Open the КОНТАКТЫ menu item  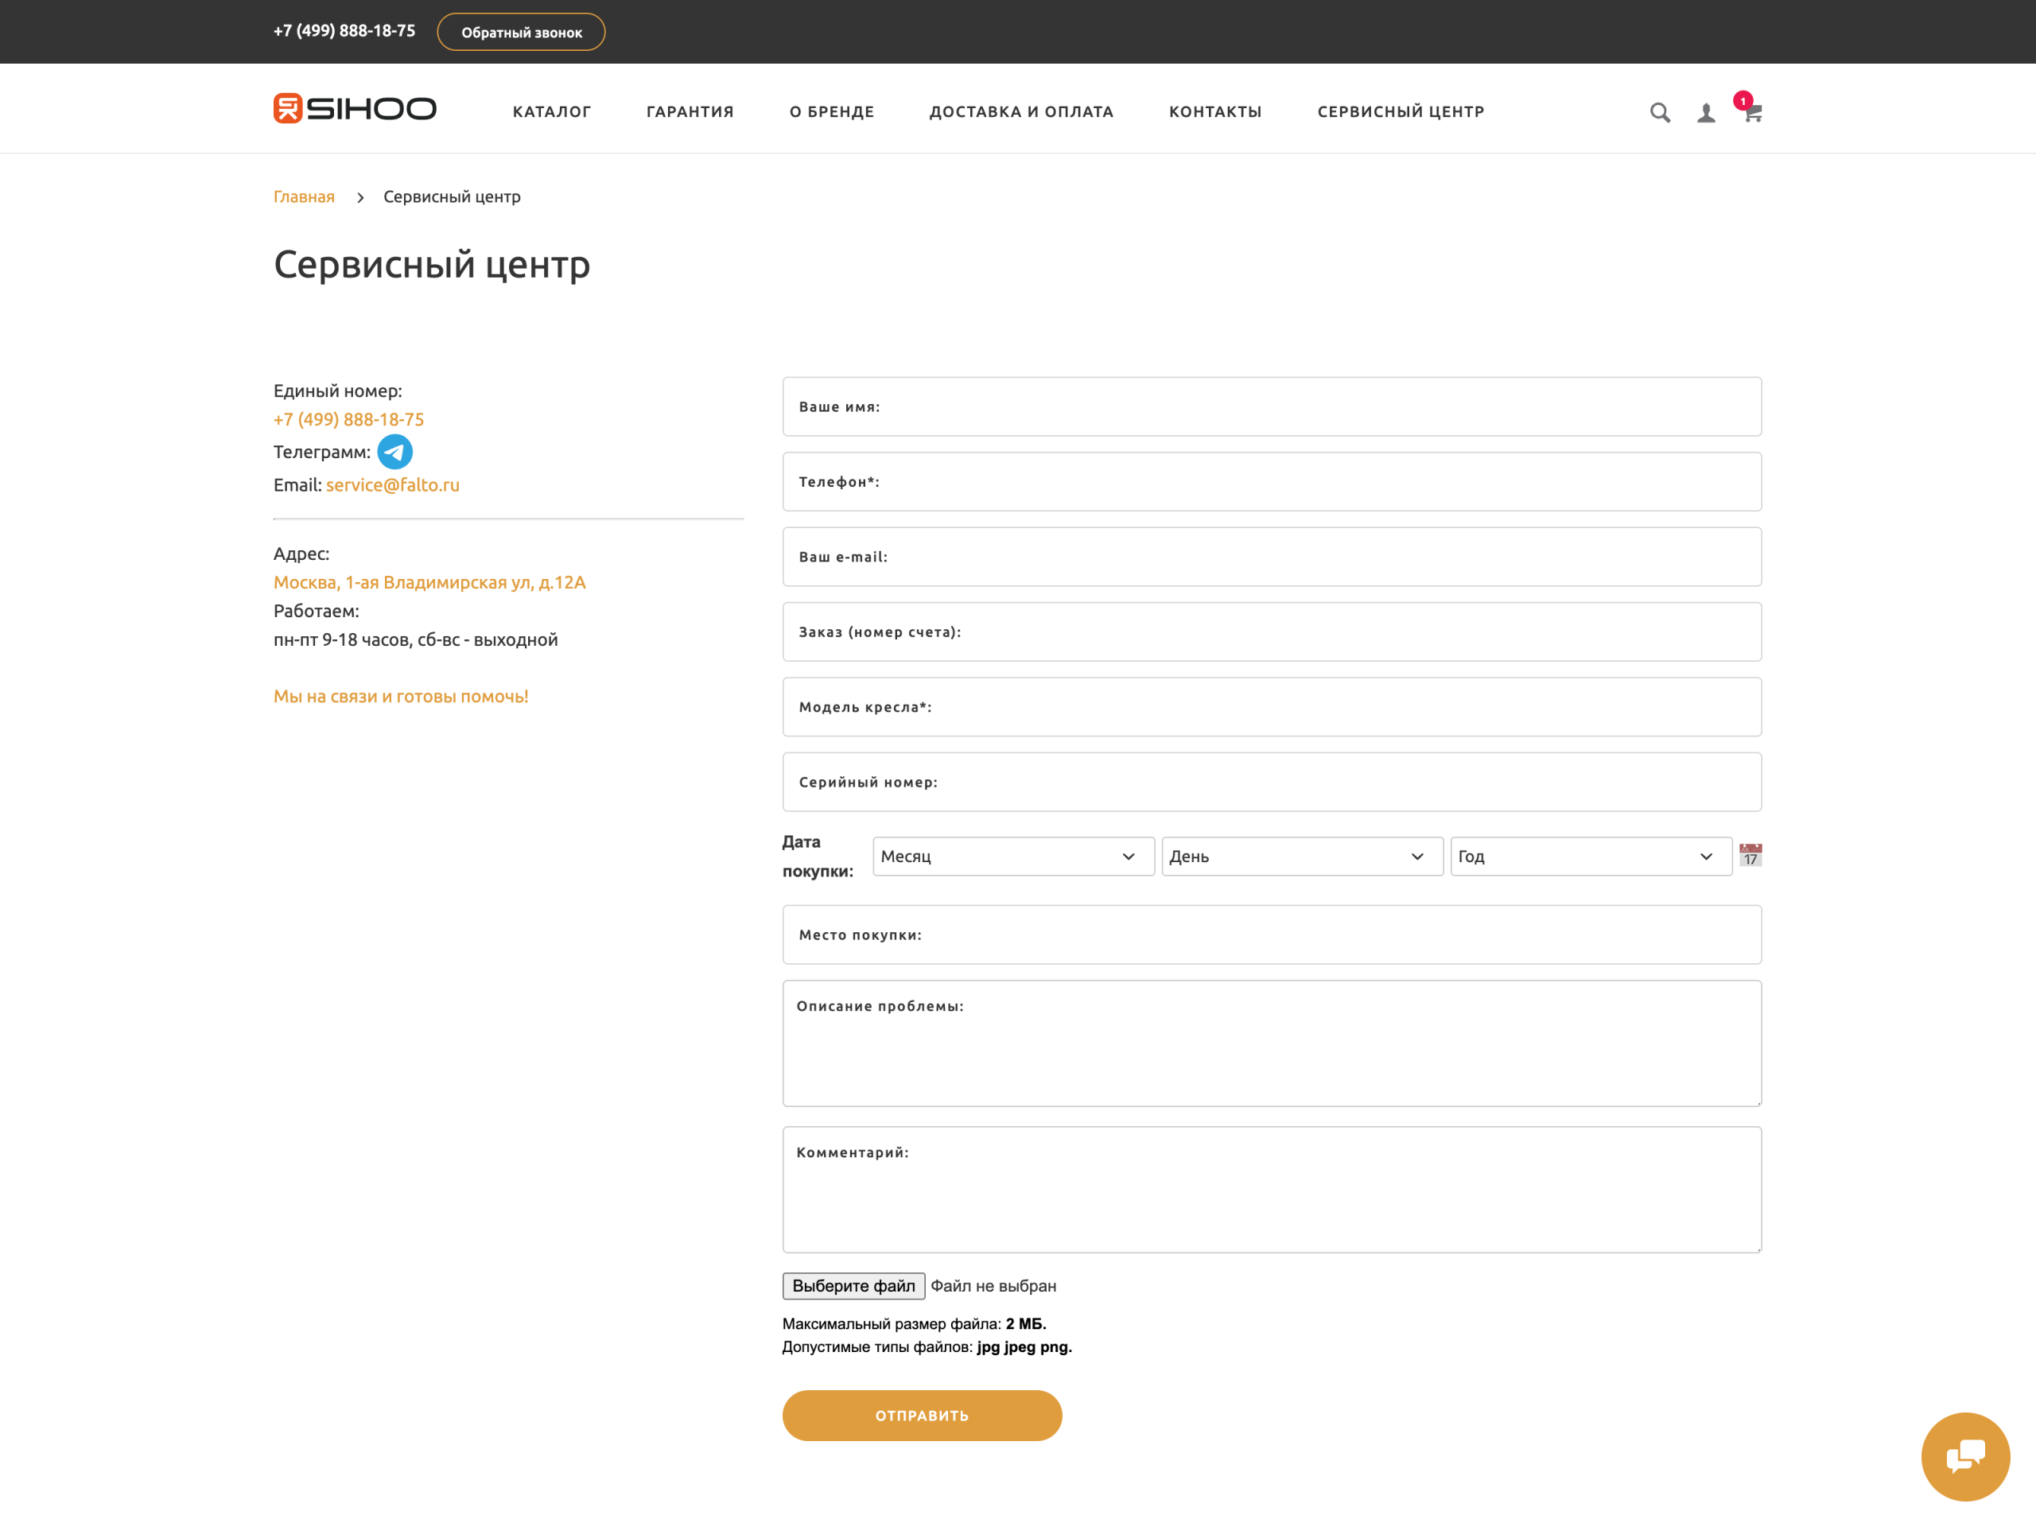point(1215,111)
